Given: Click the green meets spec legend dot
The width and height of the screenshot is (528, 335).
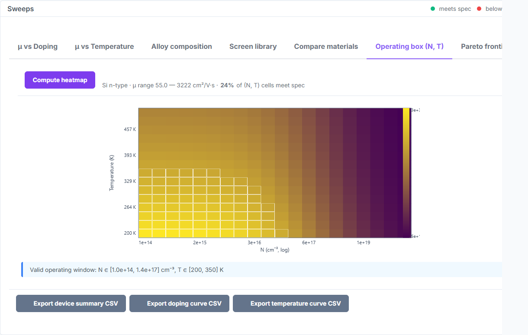Looking at the screenshot, I should click(x=433, y=9).
